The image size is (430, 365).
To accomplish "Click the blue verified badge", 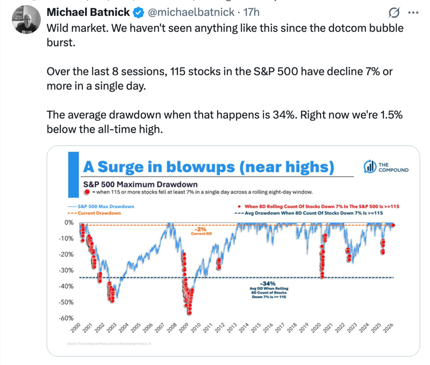I will tap(138, 13).
